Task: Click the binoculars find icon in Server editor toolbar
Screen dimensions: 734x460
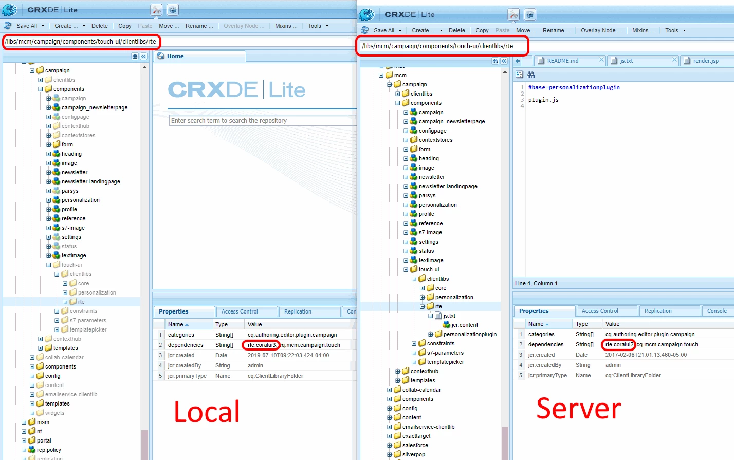Action: (531, 75)
